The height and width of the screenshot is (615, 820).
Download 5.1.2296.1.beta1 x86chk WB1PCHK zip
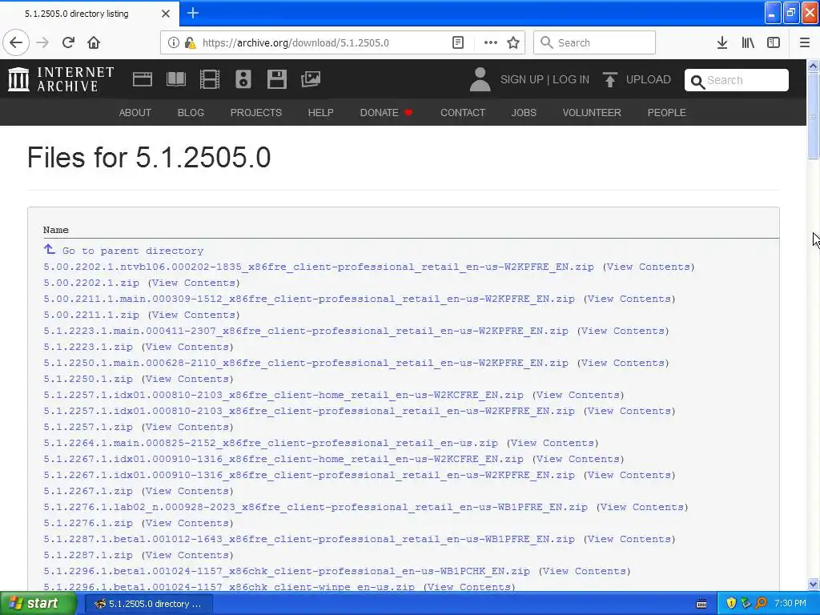(x=287, y=571)
